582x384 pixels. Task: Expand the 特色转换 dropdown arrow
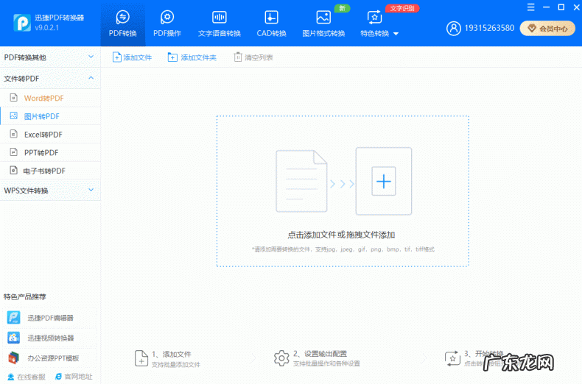point(396,34)
